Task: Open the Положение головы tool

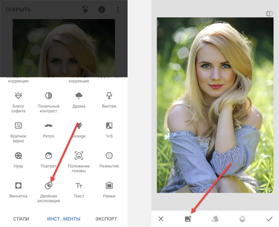Action: [x=79, y=162]
